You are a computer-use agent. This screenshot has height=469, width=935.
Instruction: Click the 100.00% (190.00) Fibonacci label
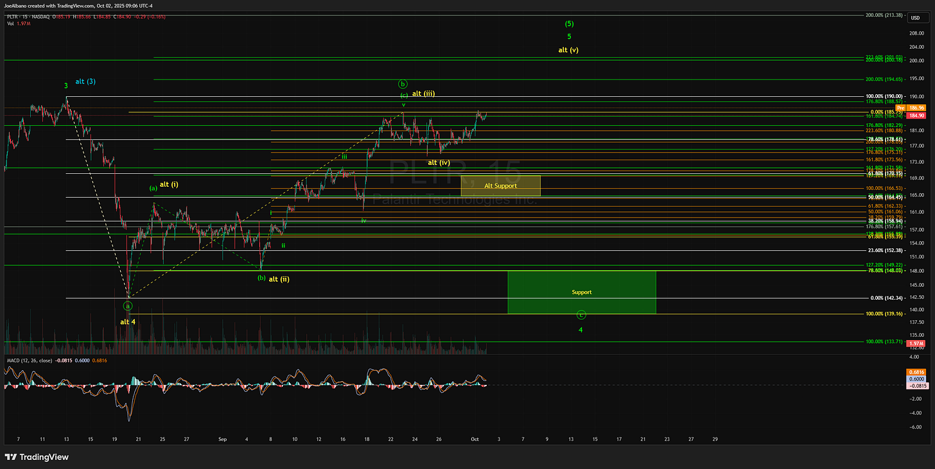pos(884,96)
